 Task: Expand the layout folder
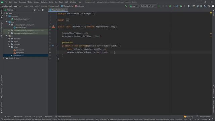[x=9, y=41]
